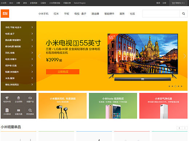Click 云服务 top bar link

point(43,3)
